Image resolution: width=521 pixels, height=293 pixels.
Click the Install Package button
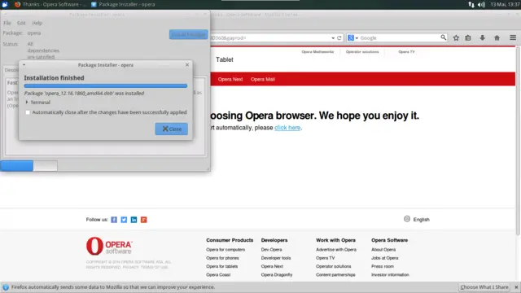(x=188, y=34)
